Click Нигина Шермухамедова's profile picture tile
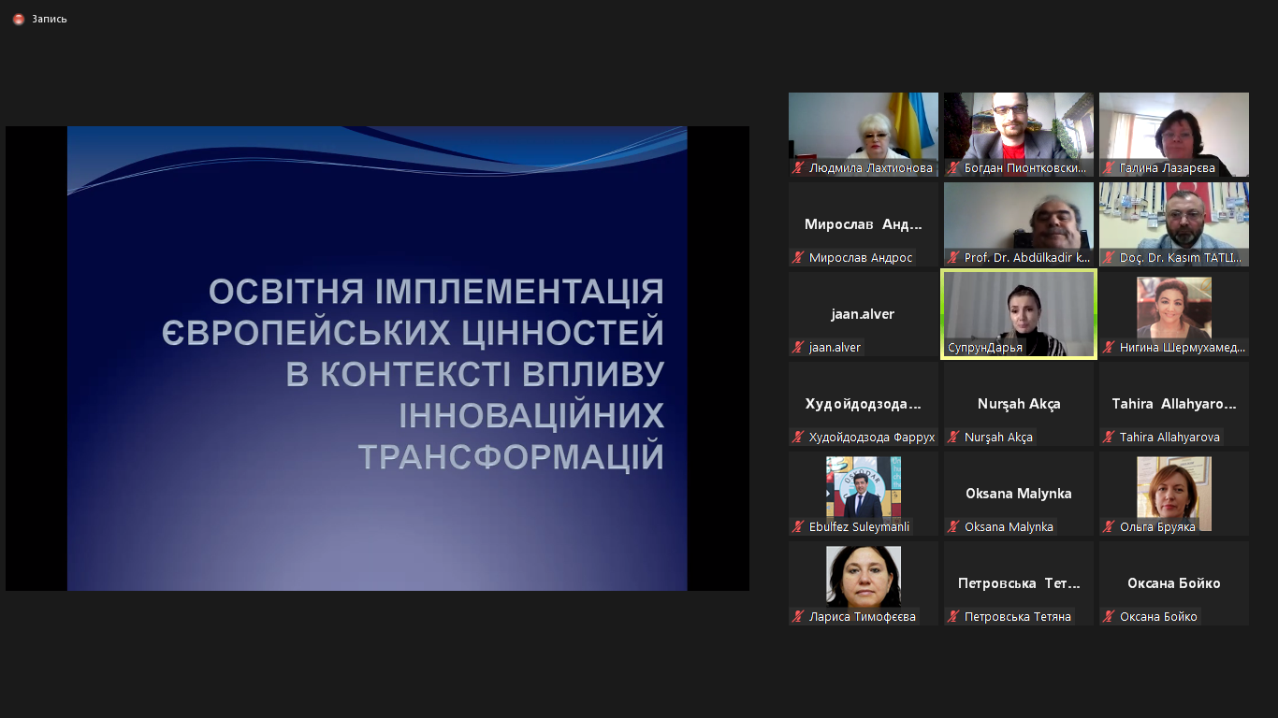Screen dimensions: 1278x718 (1173, 308)
